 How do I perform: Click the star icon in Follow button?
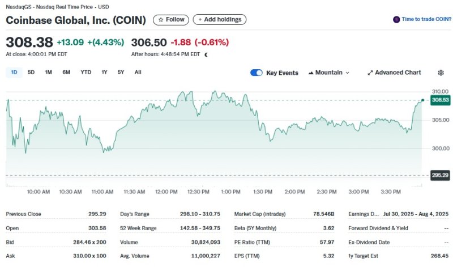coord(161,20)
